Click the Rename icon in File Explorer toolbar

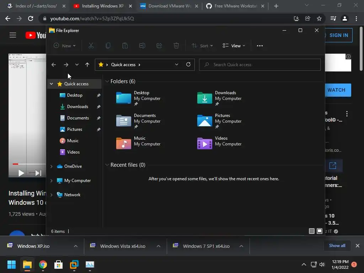pos(142,46)
